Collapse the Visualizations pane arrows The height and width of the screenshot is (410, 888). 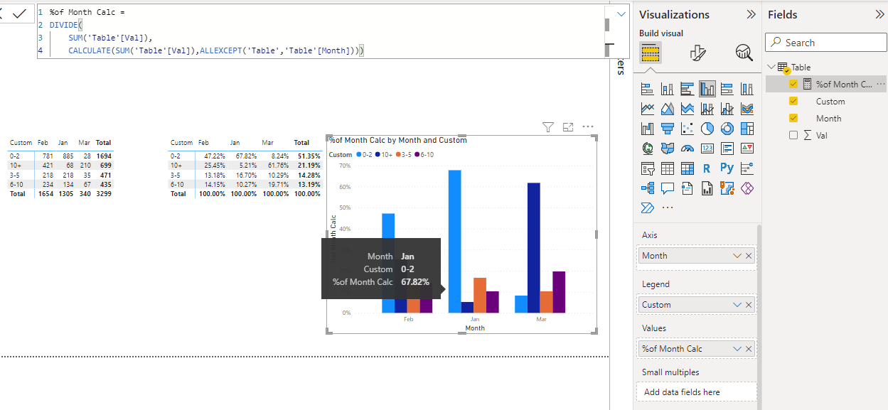pyautogui.click(x=751, y=14)
